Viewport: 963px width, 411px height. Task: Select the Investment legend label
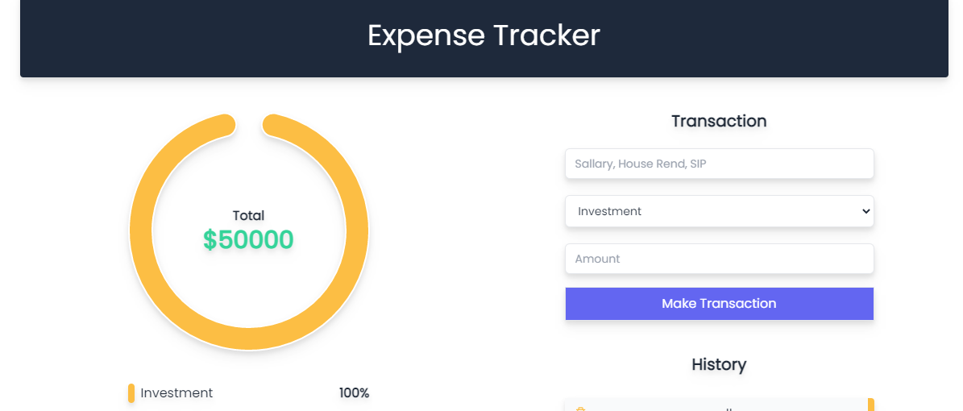176,393
